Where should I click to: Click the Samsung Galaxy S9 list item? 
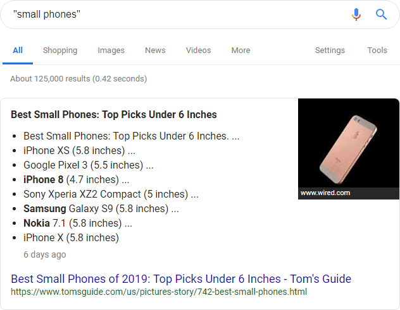pyautogui.click(x=101, y=208)
